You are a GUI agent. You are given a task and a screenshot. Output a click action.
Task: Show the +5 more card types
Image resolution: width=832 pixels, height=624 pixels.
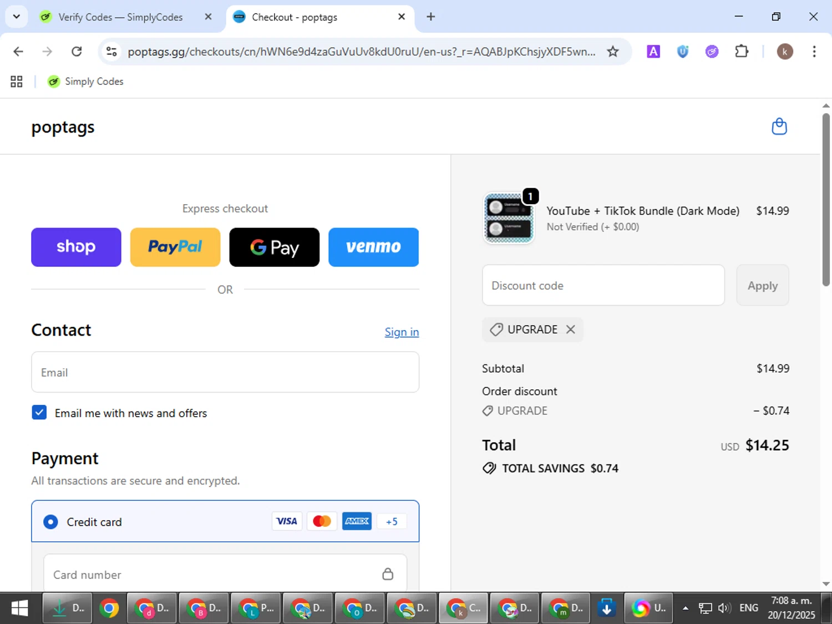pyautogui.click(x=392, y=521)
